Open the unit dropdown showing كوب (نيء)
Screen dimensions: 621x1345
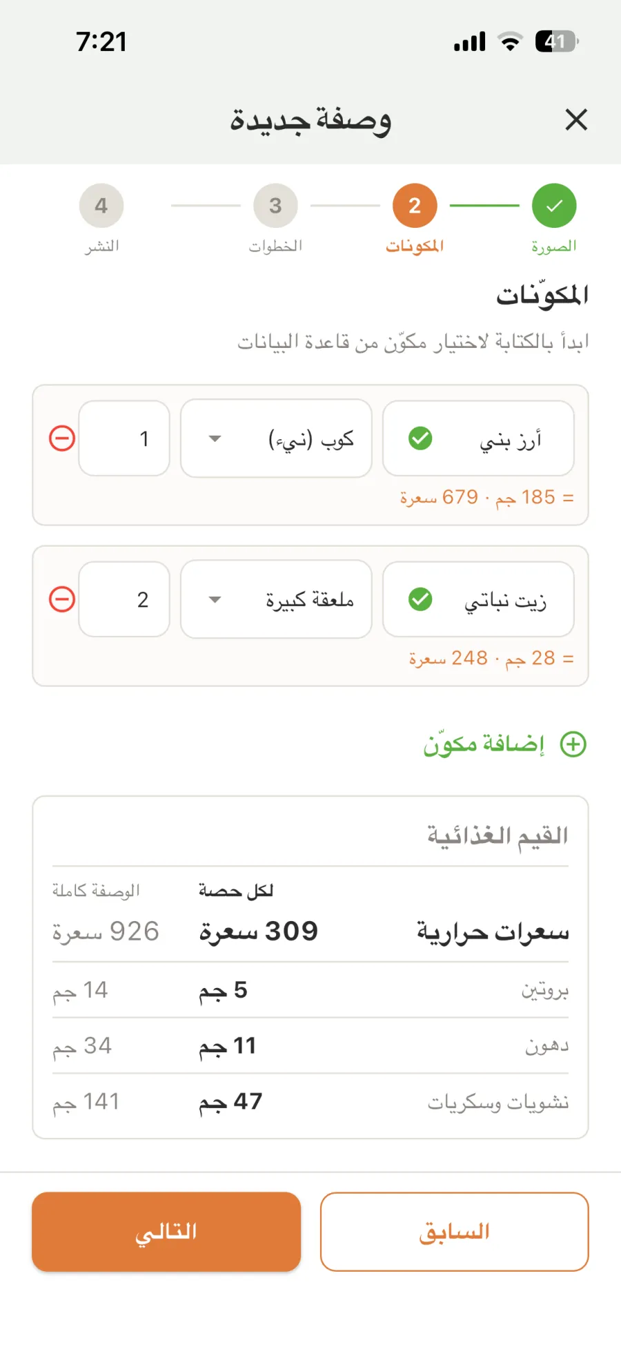[x=276, y=438]
